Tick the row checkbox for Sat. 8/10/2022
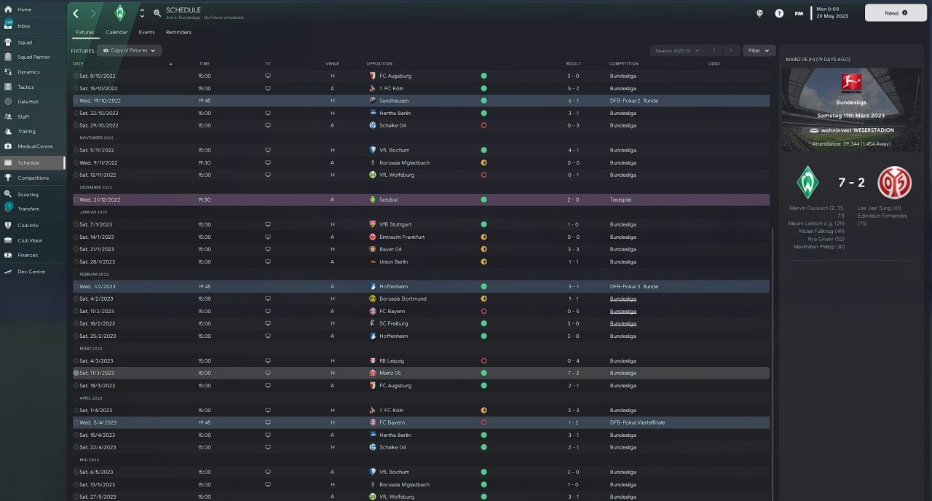Image resolution: width=932 pixels, height=501 pixels. [x=76, y=76]
